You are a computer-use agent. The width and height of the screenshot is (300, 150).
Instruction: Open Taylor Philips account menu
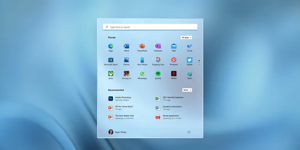(117, 132)
